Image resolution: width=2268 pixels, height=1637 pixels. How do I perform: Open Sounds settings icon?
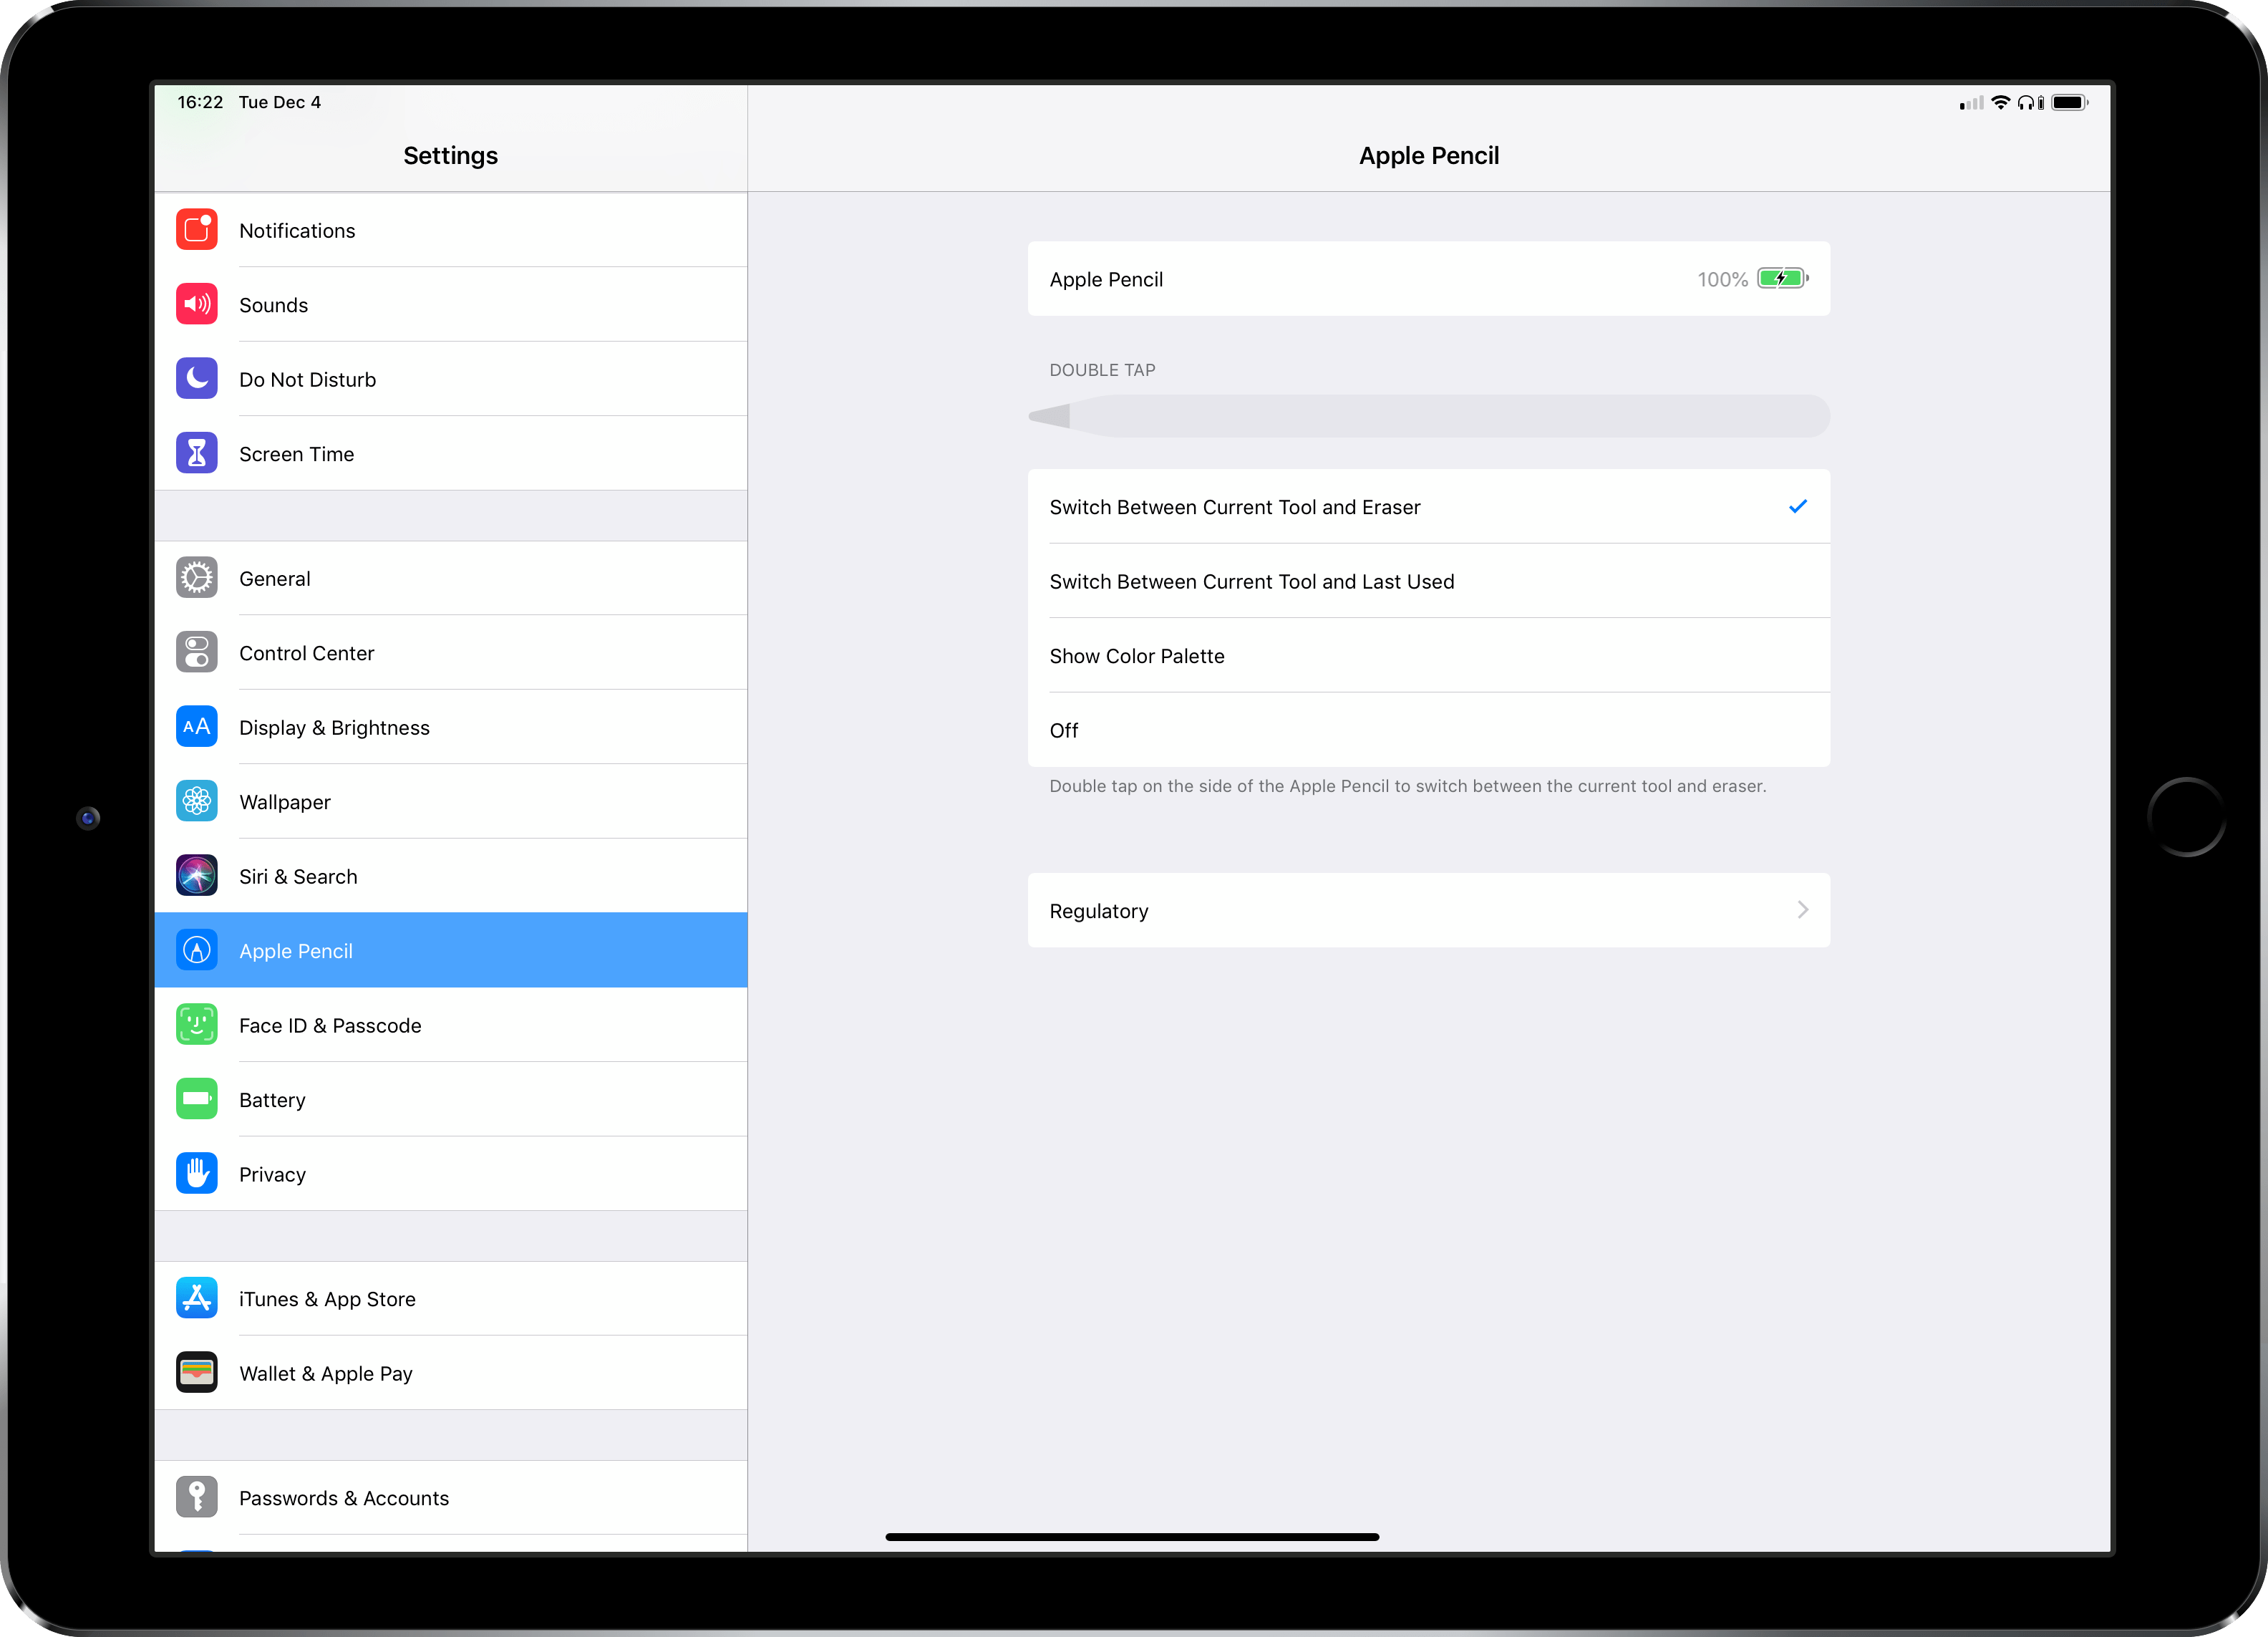(195, 305)
